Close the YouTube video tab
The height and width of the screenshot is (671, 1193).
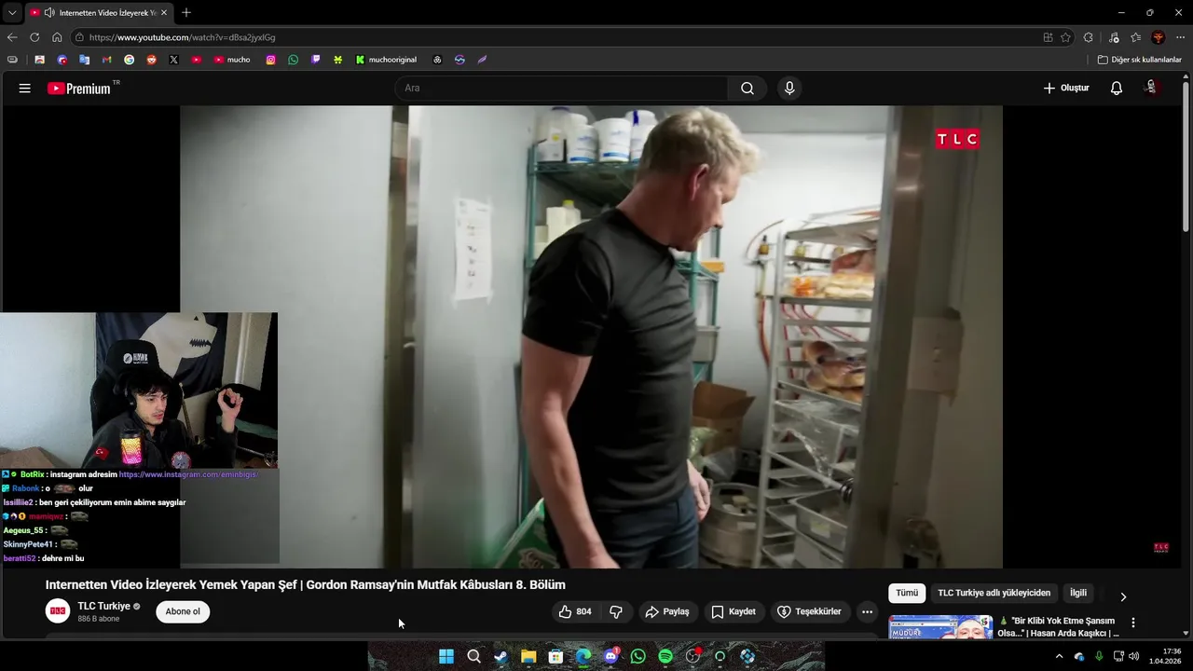[164, 13]
